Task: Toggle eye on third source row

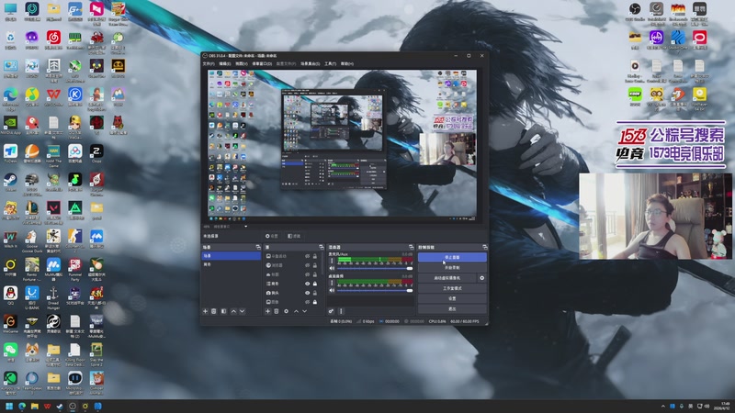Action: (308, 274)
